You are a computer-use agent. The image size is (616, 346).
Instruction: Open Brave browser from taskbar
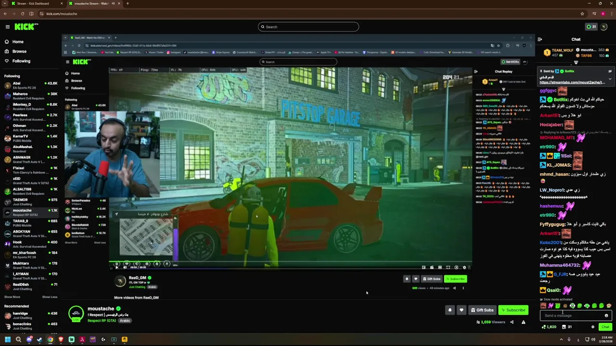coord(61,340)
